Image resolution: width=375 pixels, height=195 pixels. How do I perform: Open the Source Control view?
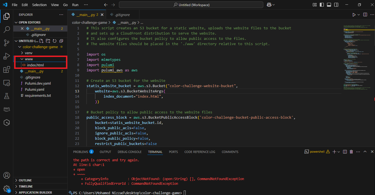(x=7, y=43)
